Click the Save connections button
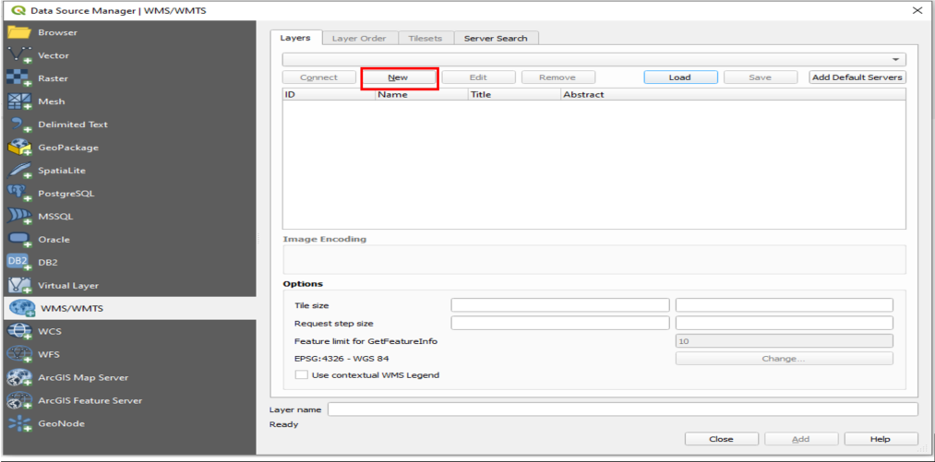Viewport: 935px width, 462px height. tap(761, 77)
